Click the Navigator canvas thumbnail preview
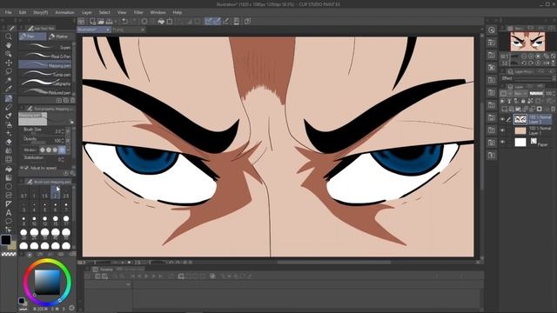The height and width of the screenshot is (313, 557). click(527, 42)
